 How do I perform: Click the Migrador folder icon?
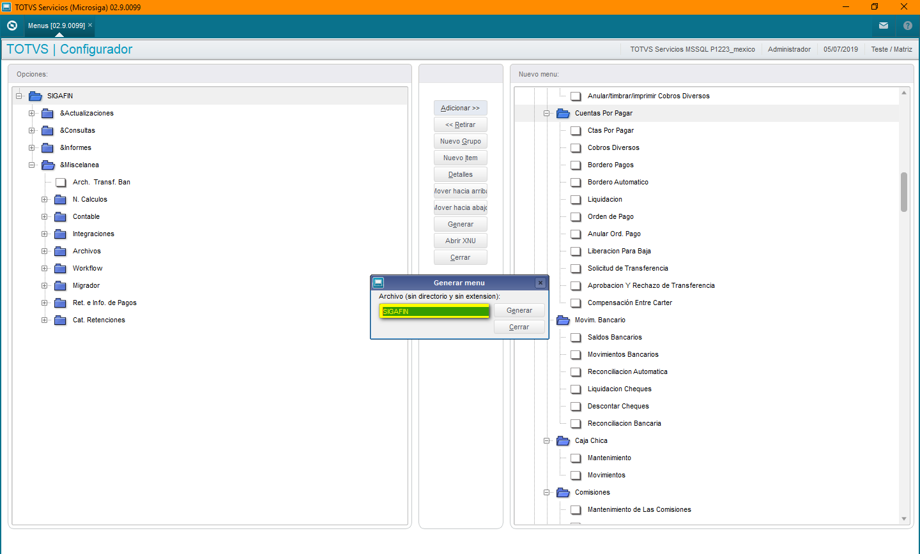[x=61, y=285]
